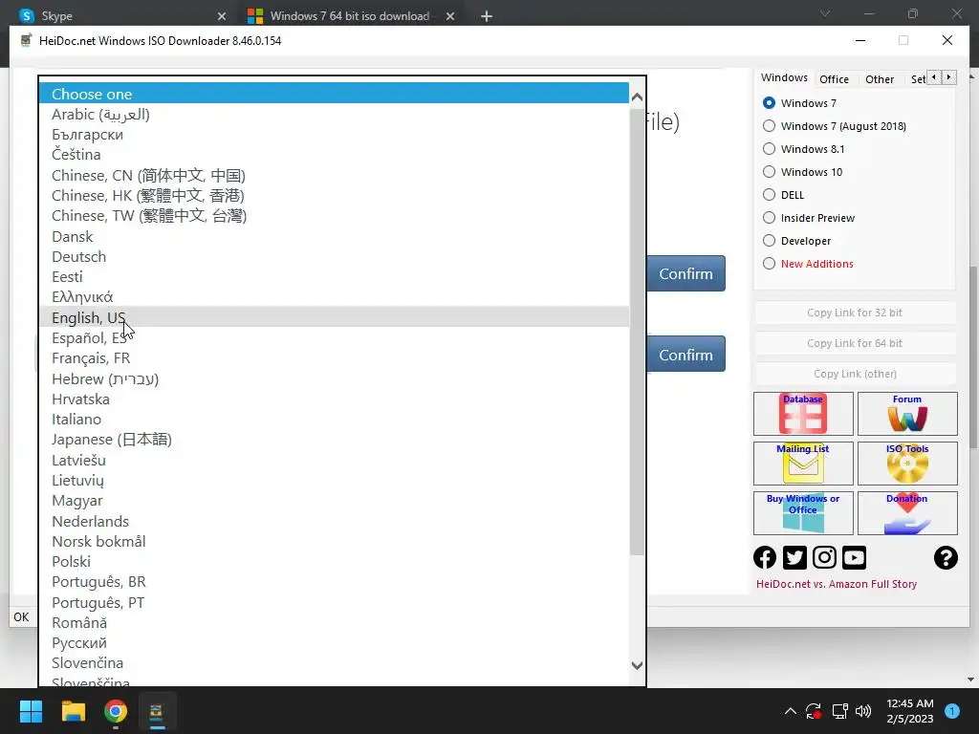Choose Português, BR from the list
979x734 pixels.
[x=334, y=582]
